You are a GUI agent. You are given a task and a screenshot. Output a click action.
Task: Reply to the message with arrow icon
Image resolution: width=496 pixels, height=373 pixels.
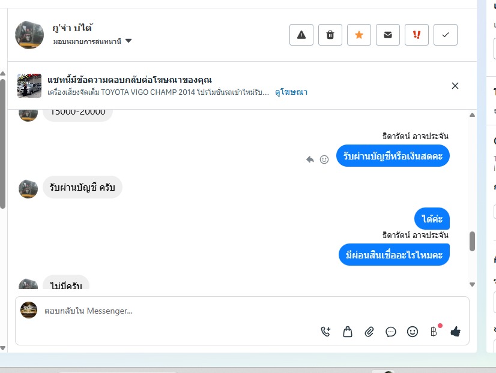[x=310, y=160]
